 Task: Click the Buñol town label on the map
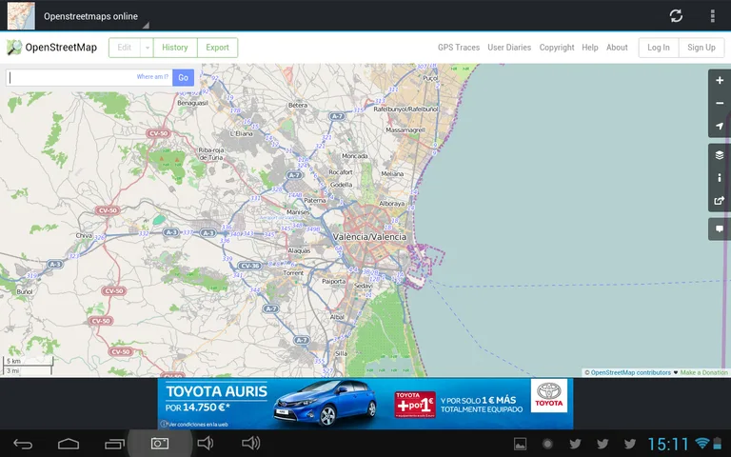coord(24,292)
